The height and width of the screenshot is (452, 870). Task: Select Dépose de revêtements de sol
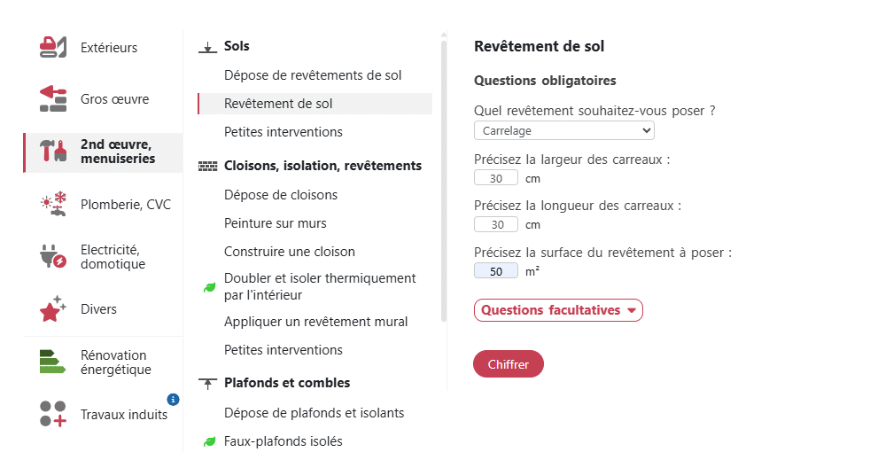pyautogui.click(x=313, y=75)
